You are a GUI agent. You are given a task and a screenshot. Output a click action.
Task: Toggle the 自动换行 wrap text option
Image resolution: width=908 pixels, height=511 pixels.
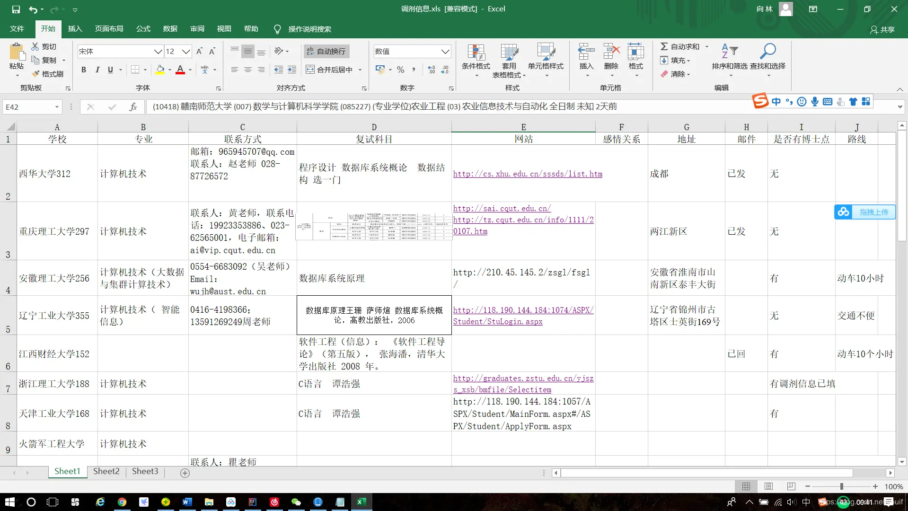[326, 51]
